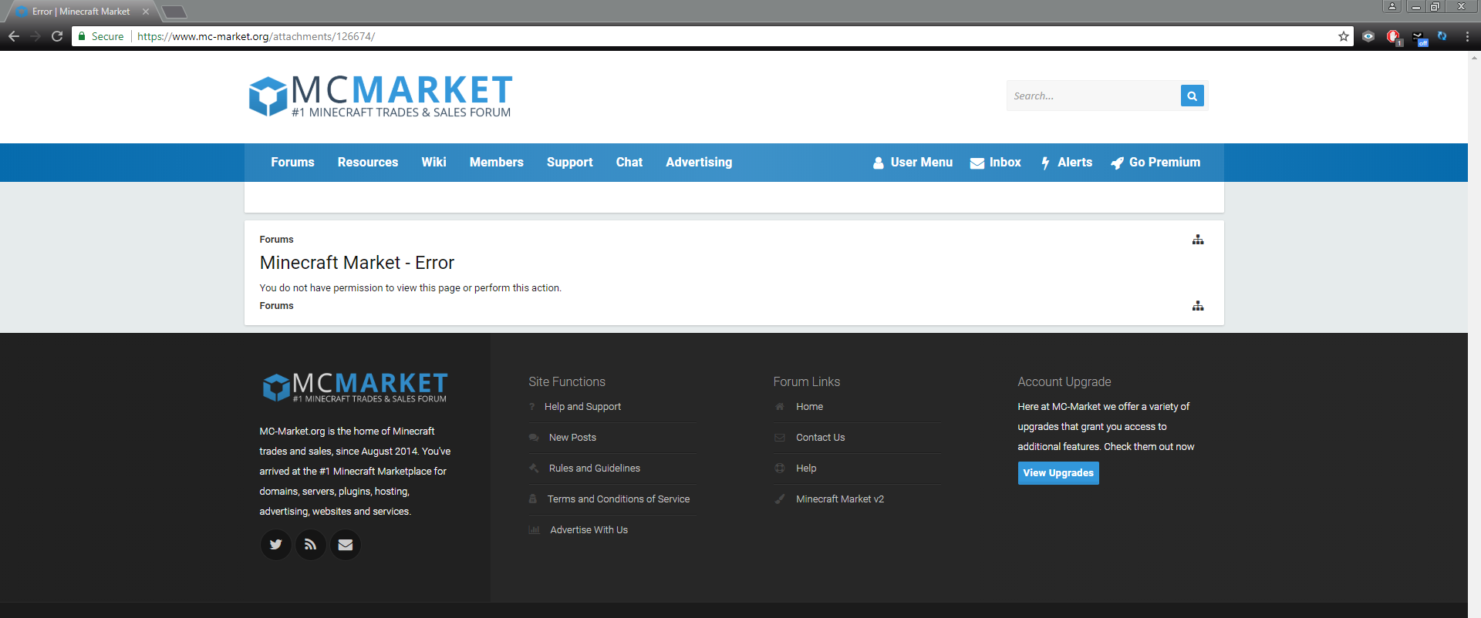Viewport: 1481px width, 618px height.
Task: Open the Advertise With Us footer link
Action: [589, 530]
